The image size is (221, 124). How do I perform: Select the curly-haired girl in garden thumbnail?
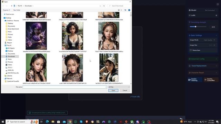click(x=73, y=36)
